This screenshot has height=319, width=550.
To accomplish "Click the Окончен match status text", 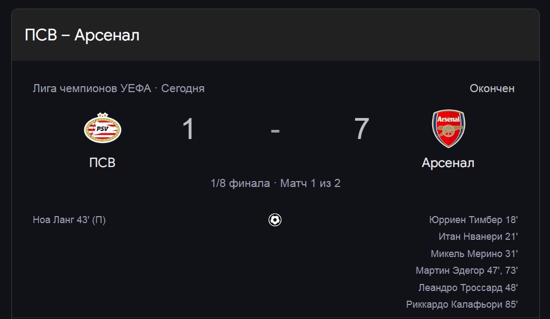I will pos(492,88).
